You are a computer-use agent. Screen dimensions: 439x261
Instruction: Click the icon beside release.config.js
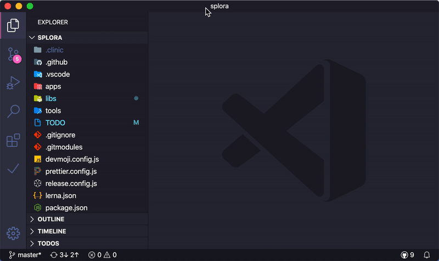[37, 183]
